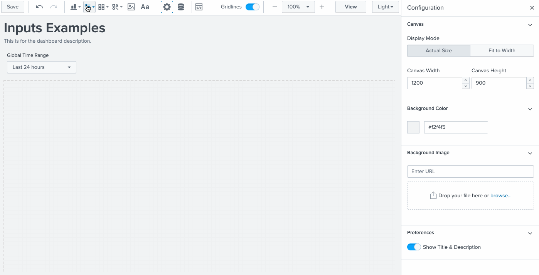Open the 100% zoom level dropdown

click(298, 7)
